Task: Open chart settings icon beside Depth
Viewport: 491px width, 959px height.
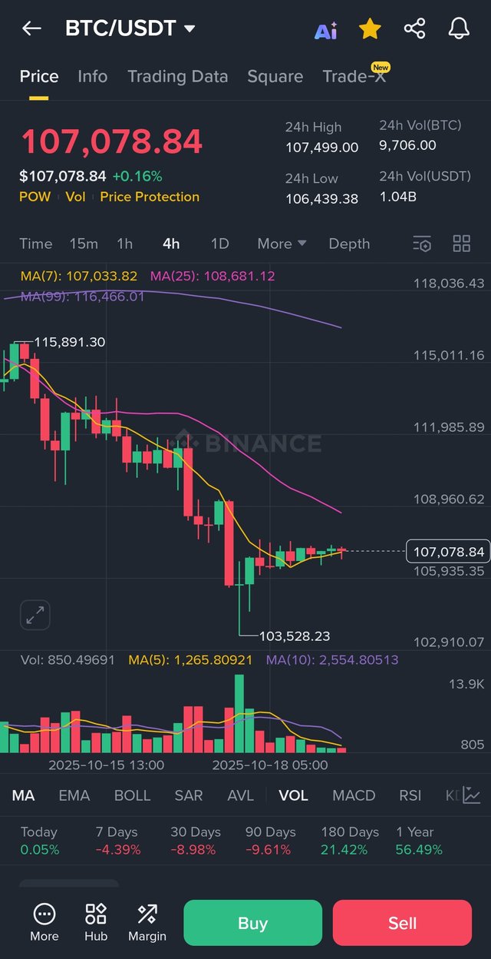Action: pos(422,244)
